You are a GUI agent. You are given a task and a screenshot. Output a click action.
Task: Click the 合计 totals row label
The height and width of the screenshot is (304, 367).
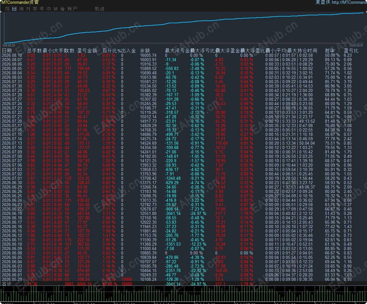point(7,284)
